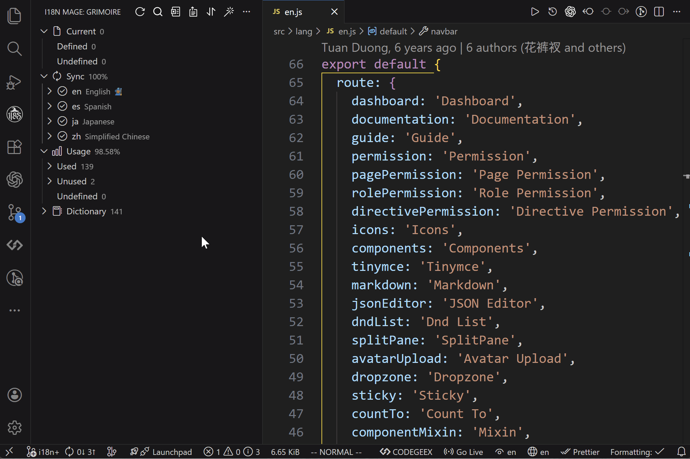Image resolution: width=690 pixels, height=459 pixels.
Task: Collapse the Current section
Action: tap(44, 31)
